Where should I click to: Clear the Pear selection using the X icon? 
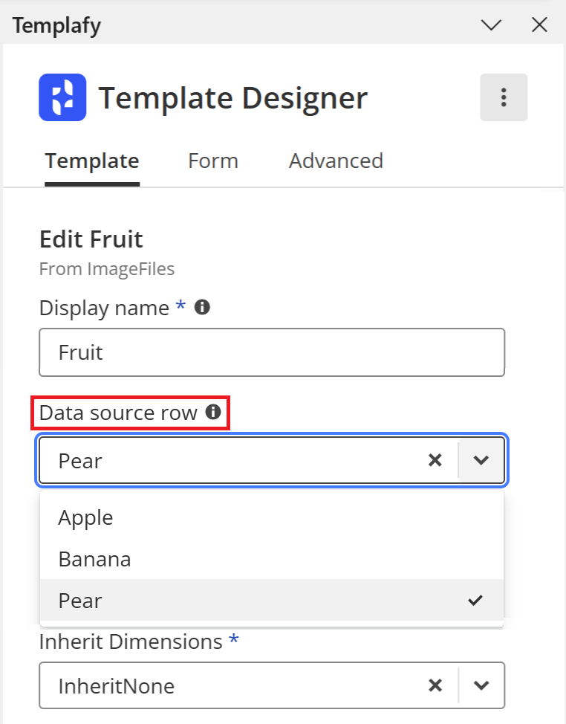coord(435,460)
